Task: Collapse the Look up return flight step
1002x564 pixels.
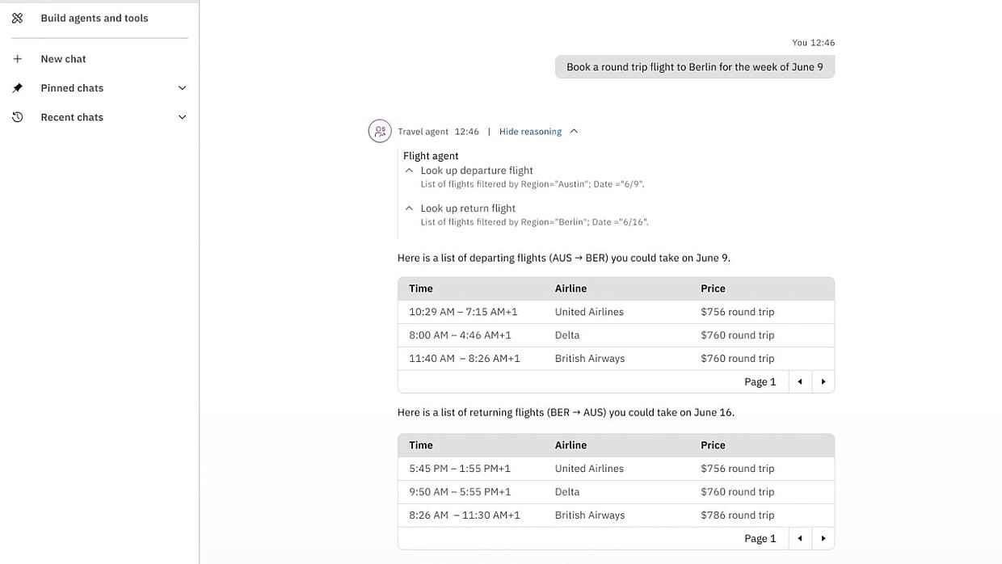Action: (x=409, y=208)
